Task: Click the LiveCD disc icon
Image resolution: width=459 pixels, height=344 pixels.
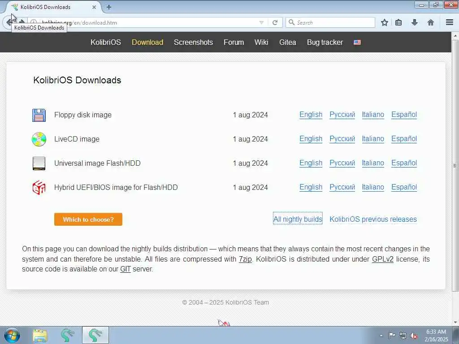Action: 39,139
